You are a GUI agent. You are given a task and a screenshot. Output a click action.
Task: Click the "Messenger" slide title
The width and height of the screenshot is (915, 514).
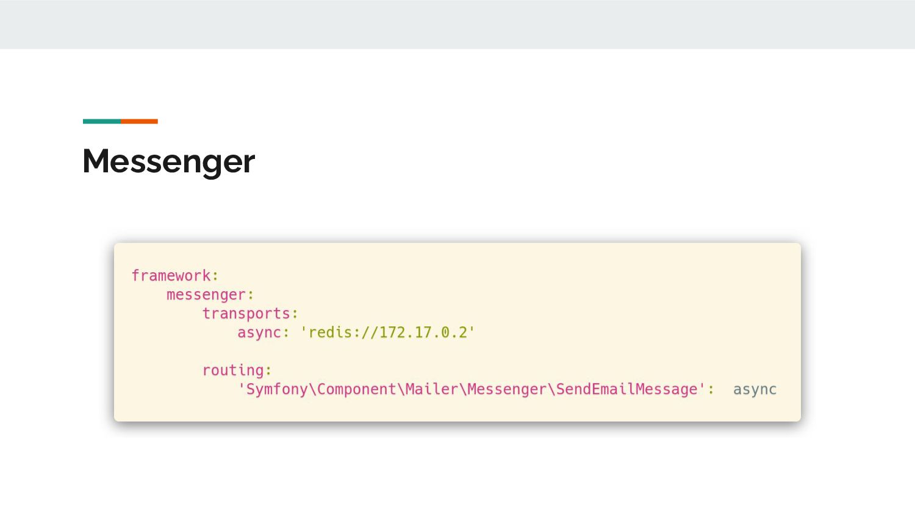tap(168, 161)
